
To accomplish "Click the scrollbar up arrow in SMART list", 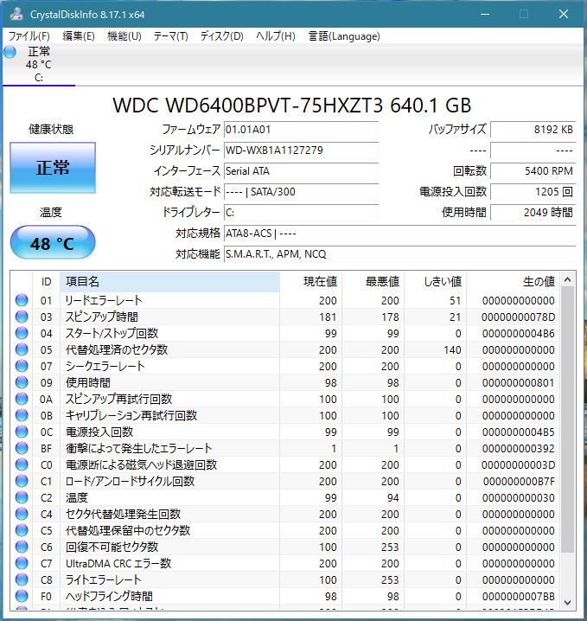I will tap(568, 279).
